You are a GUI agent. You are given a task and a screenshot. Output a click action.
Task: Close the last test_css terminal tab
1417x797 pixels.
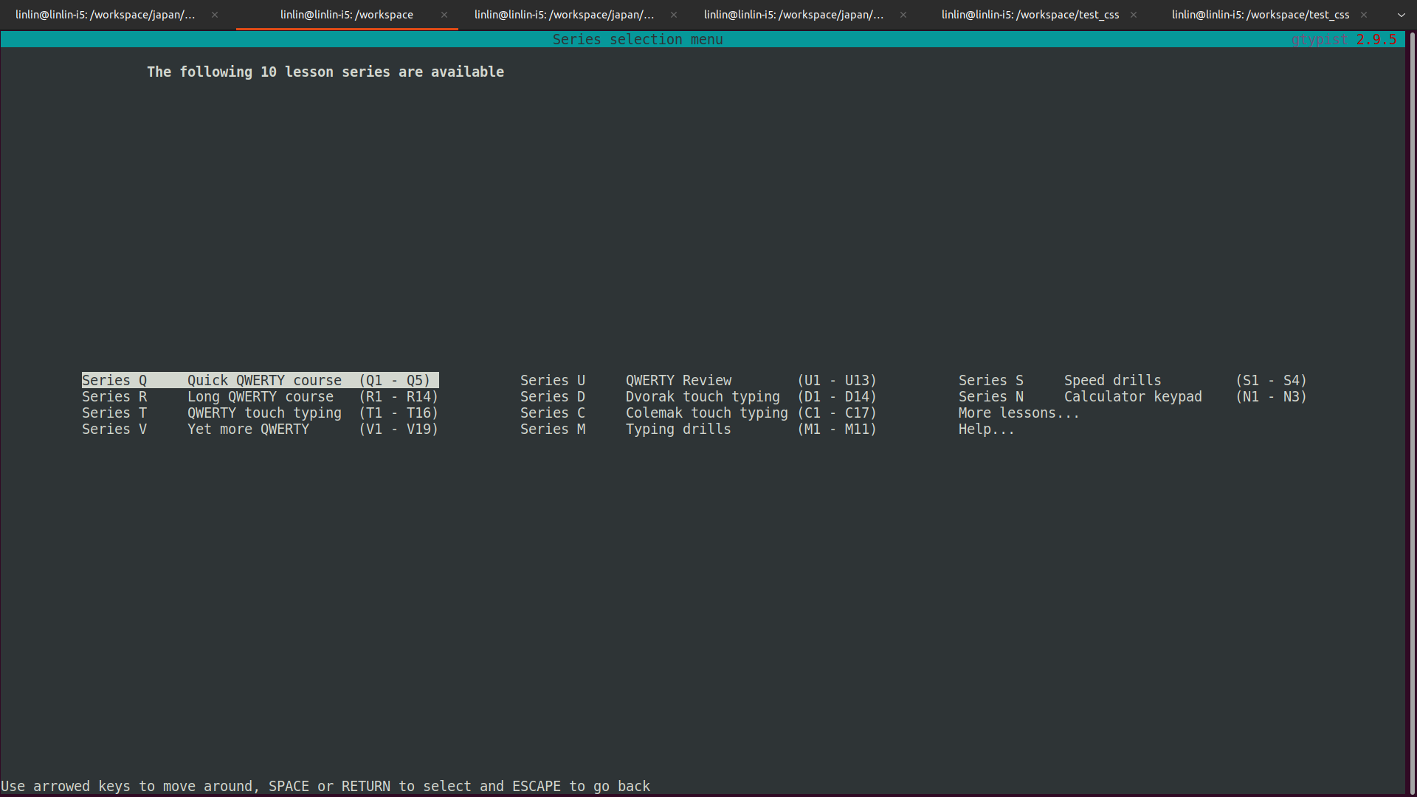tap(1364, 15)
